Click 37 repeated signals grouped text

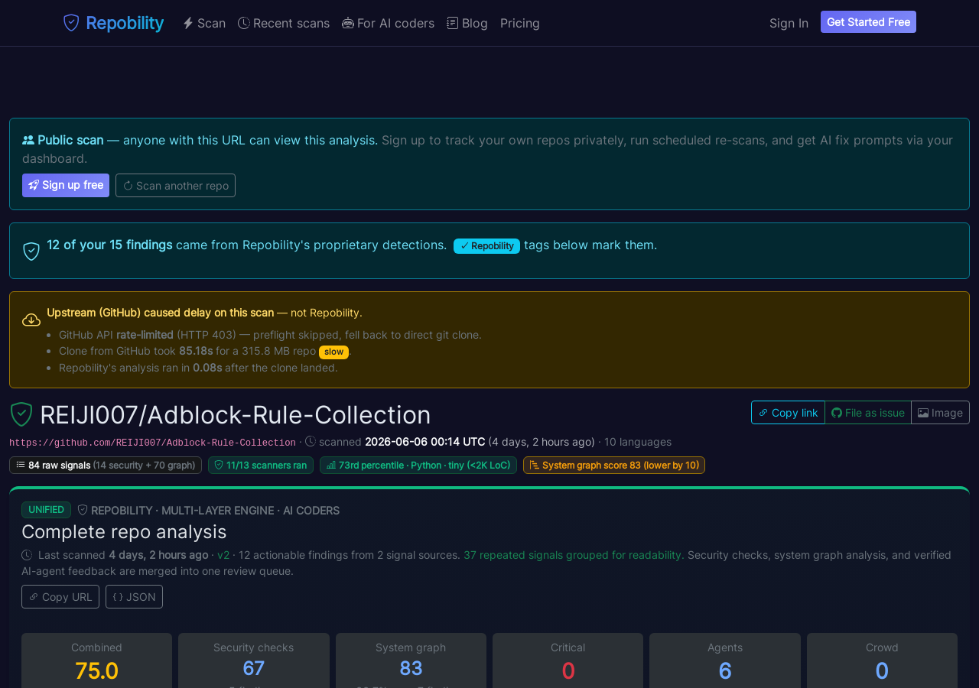pos(574,555)
